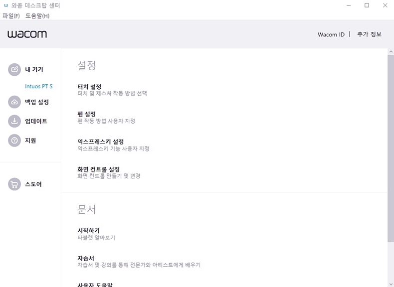Open the 추가 정보 link
The height and width of the screenshot is (287, 394).
click(369, 34)
